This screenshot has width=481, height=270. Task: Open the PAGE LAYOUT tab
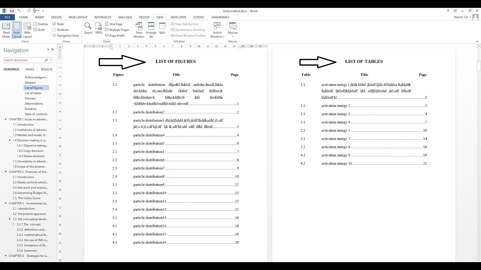(x=78, y=17)
